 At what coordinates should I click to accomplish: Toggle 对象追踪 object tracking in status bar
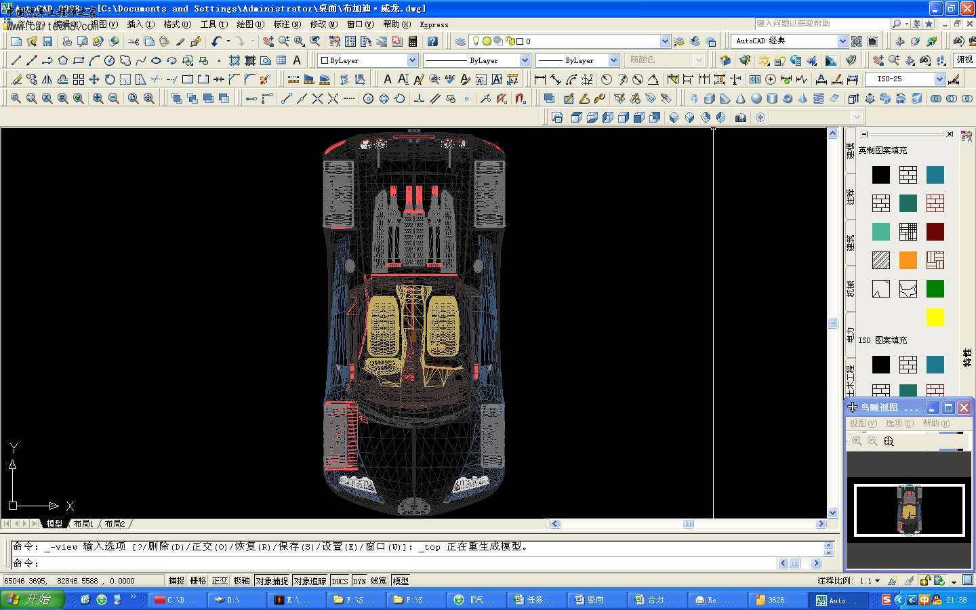tap(310, 581)
